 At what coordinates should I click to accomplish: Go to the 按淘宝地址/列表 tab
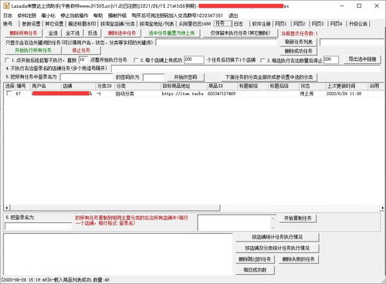(157, 24)
